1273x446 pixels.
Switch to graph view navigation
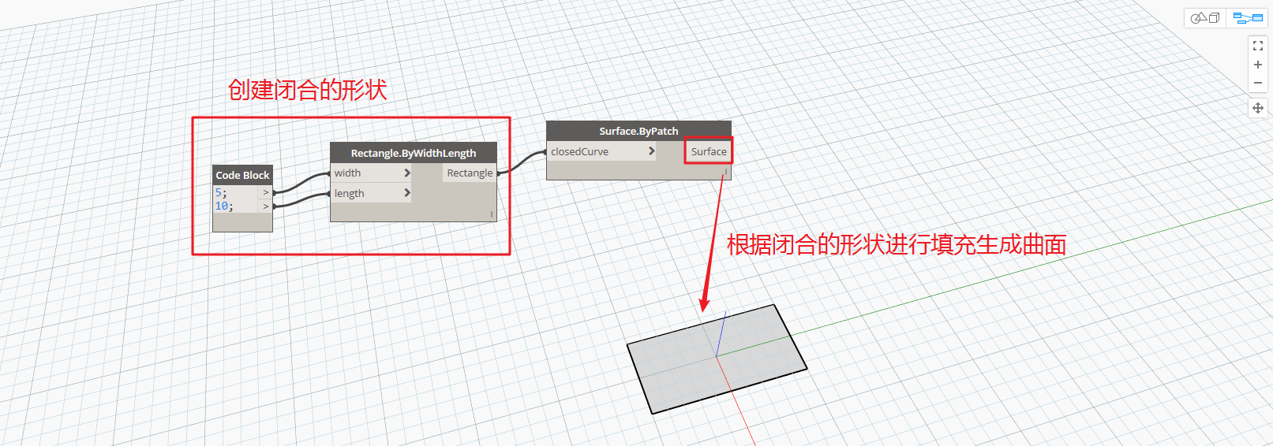tap(1248, 17)
